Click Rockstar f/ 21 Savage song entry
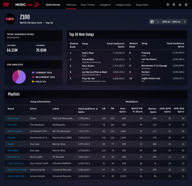 (154, 65)
